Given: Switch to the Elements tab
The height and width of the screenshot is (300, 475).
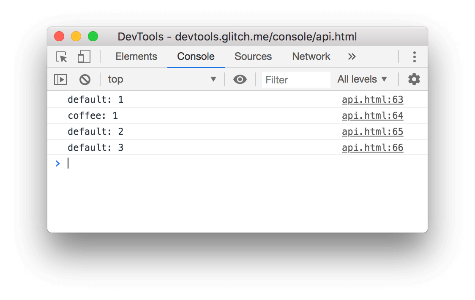Looking at the screenshot, I should 136,56.
